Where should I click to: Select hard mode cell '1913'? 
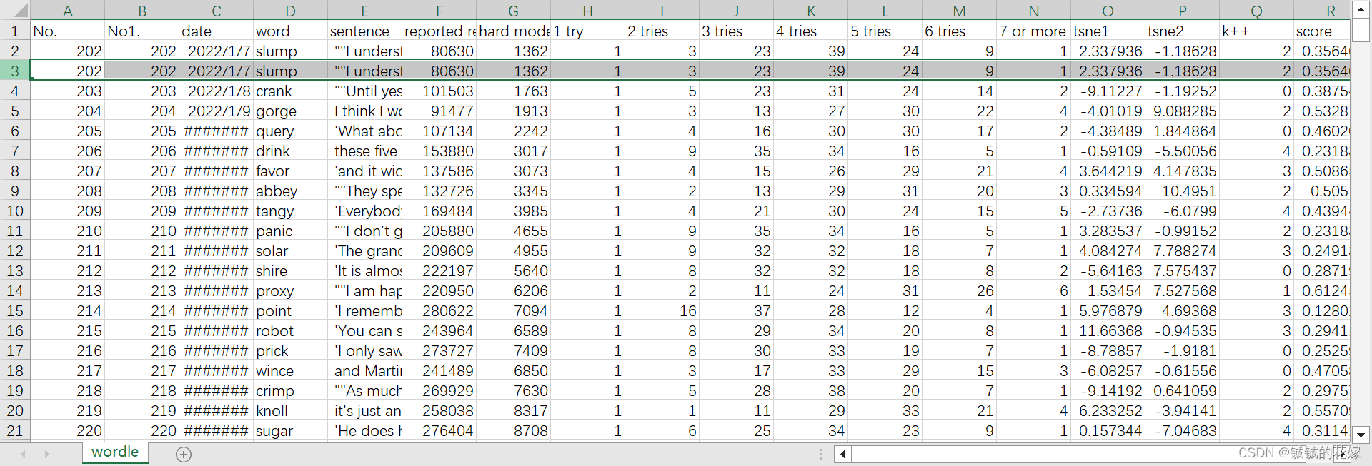click(514, 111)
